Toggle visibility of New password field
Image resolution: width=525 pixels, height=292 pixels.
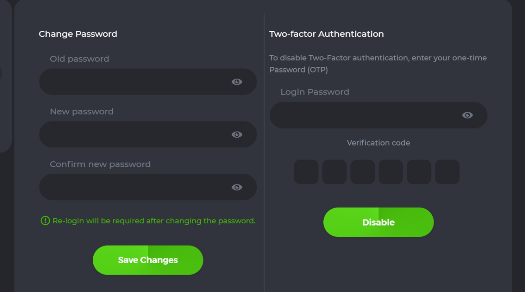pos(237,135)
